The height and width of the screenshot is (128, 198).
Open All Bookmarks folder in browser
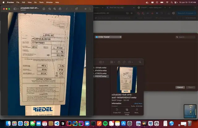tap(190, 18)
